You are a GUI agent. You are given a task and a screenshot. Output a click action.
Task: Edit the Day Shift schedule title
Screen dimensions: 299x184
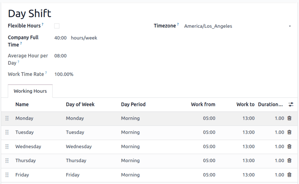coord(30,13)
